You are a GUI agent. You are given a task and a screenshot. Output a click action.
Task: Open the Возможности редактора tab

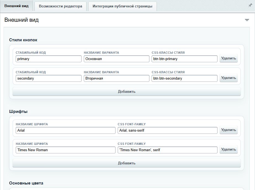coord(60,6)
